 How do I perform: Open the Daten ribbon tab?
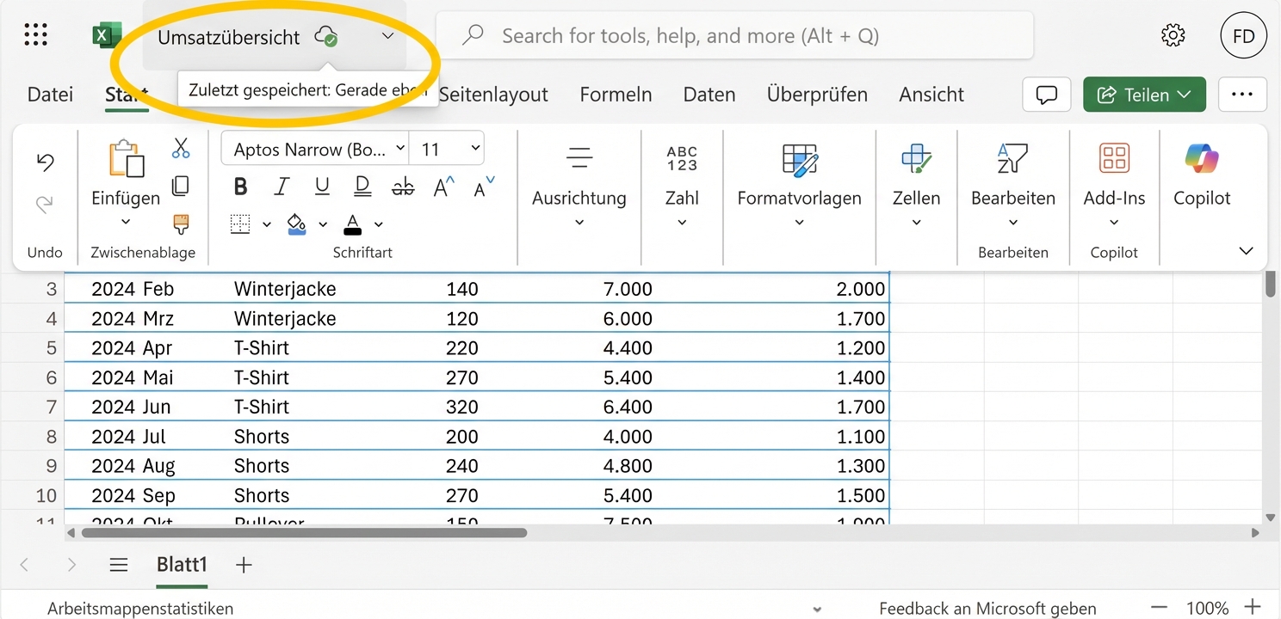tap(709, 95)
